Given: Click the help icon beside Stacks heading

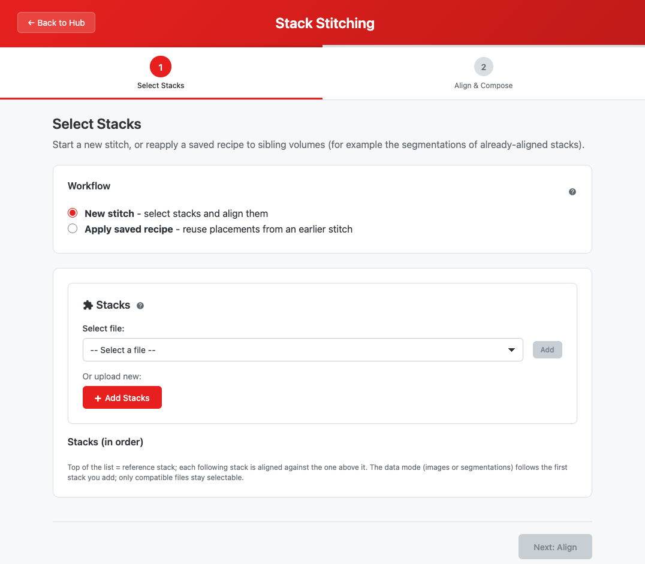Looking at the screenshot, I should pos(140,306).
